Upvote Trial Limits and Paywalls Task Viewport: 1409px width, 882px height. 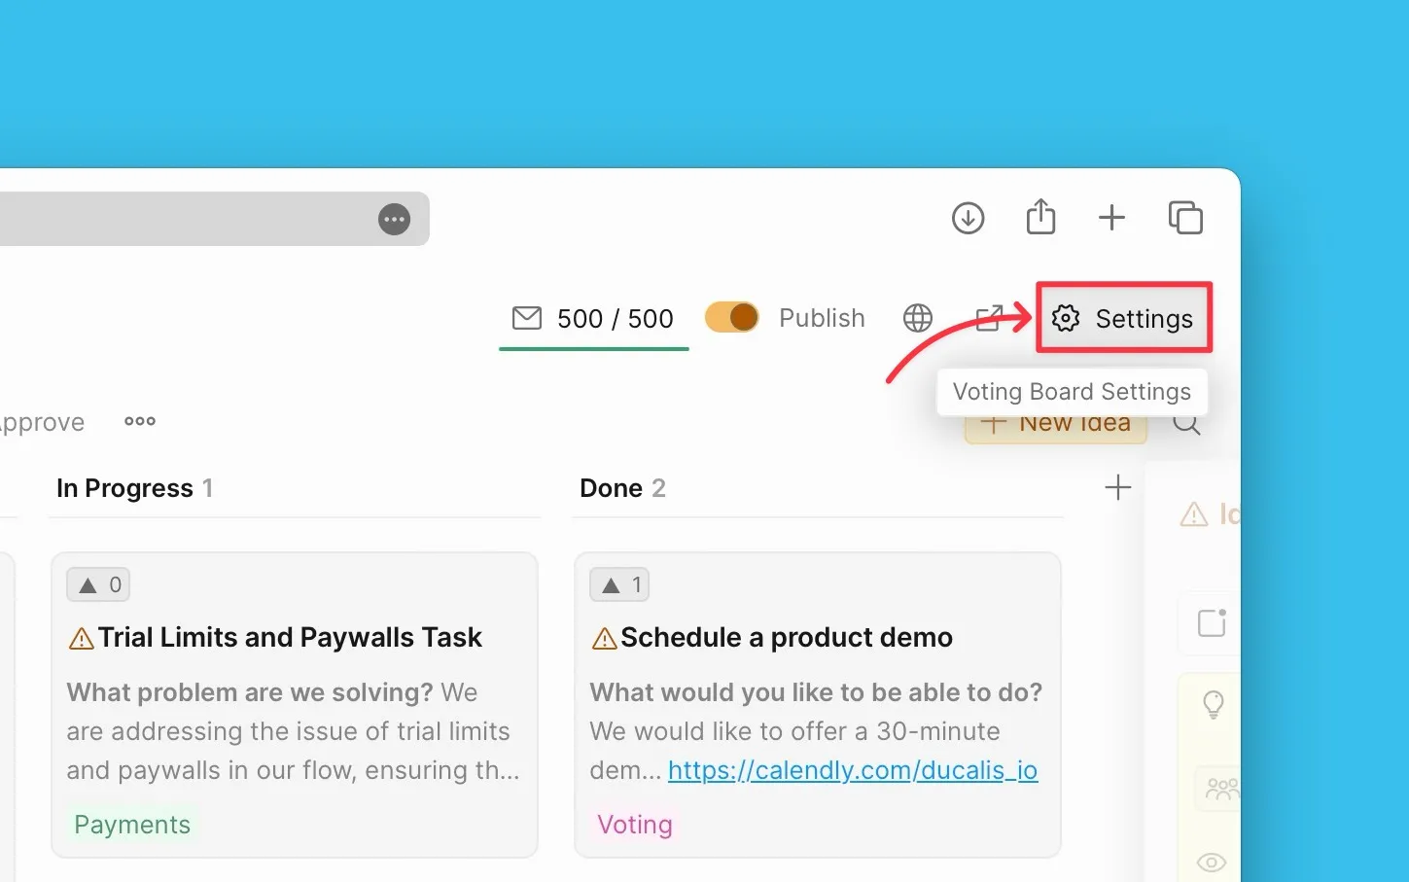(x=98, y=584)
